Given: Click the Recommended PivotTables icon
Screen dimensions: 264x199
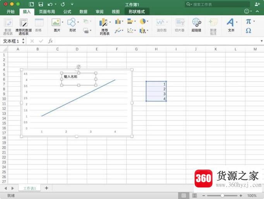Looking at the screenshot, I should coord(24,23).
